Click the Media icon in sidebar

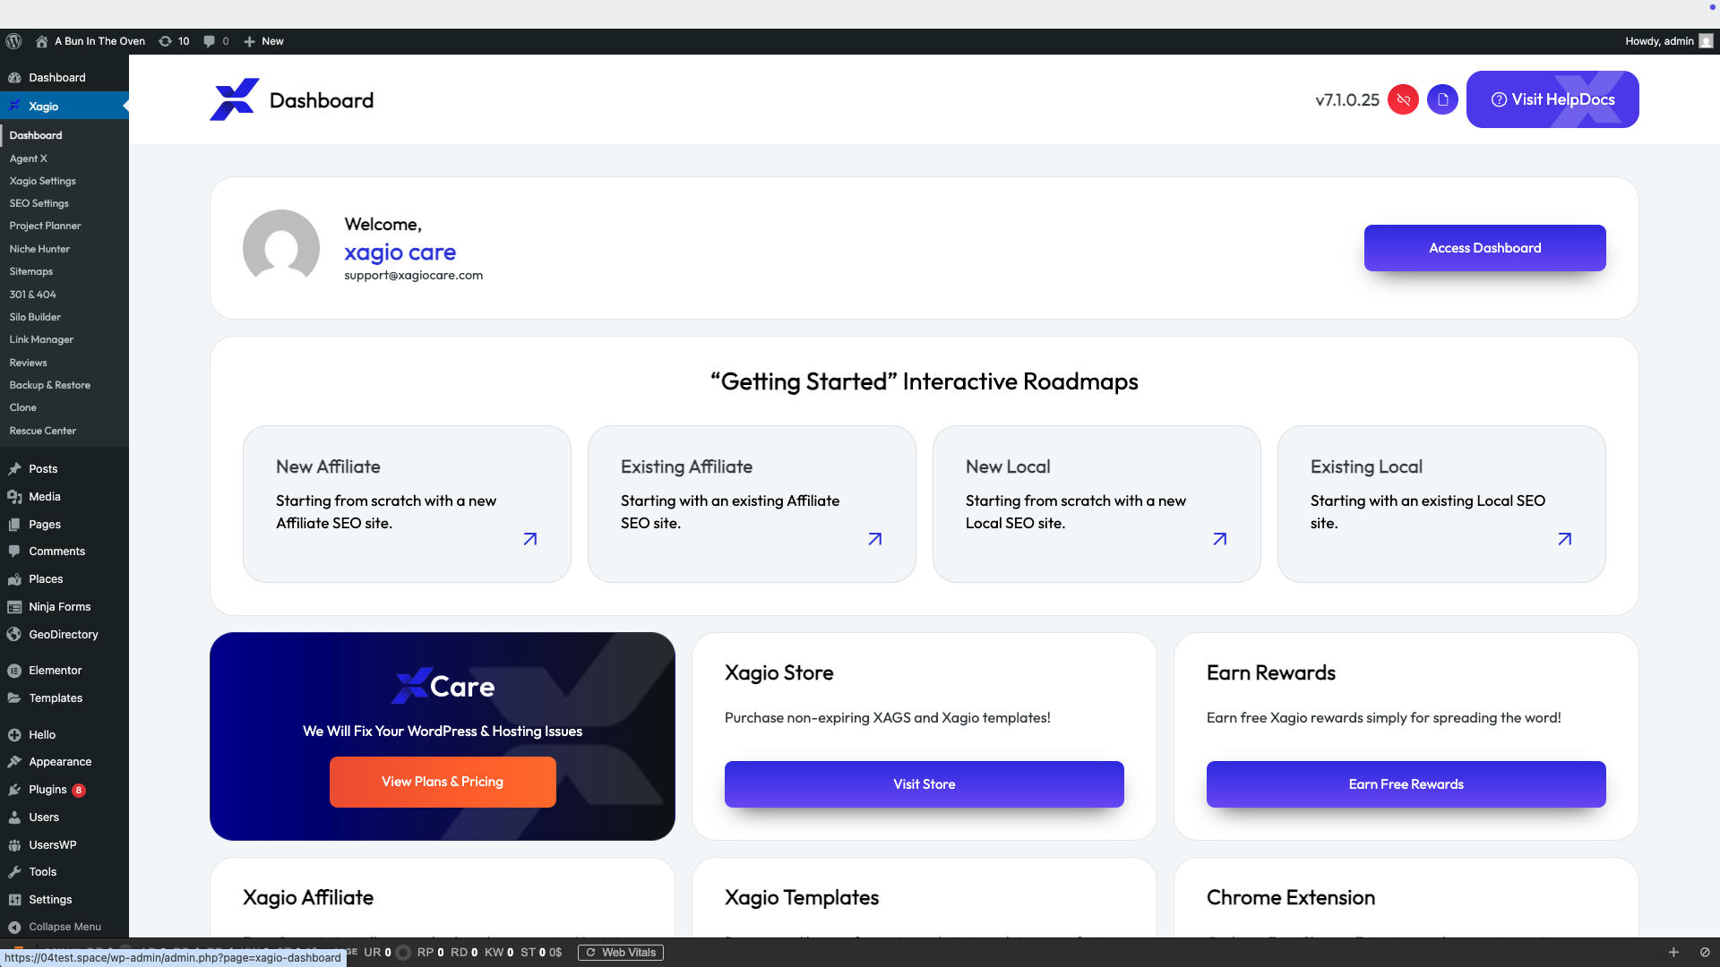pyautogui.click(x=14, y=497)
